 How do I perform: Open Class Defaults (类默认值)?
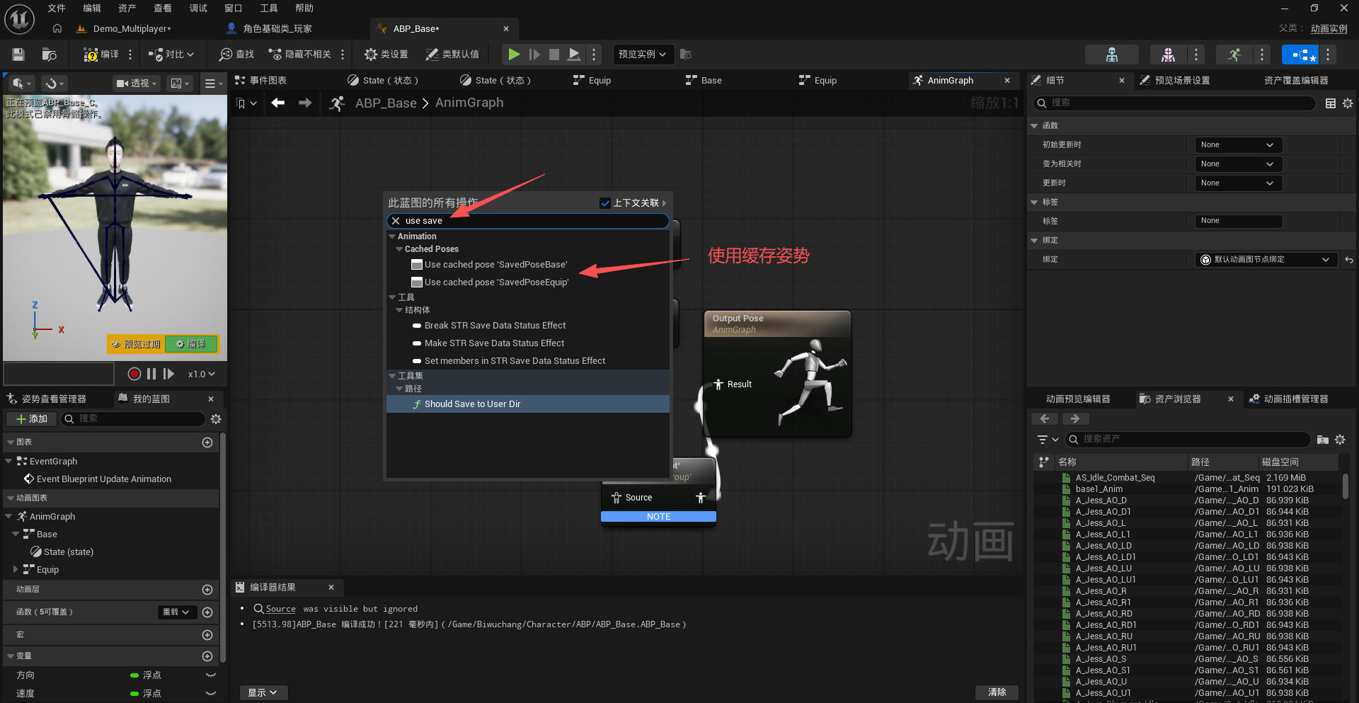click(452, 55)
